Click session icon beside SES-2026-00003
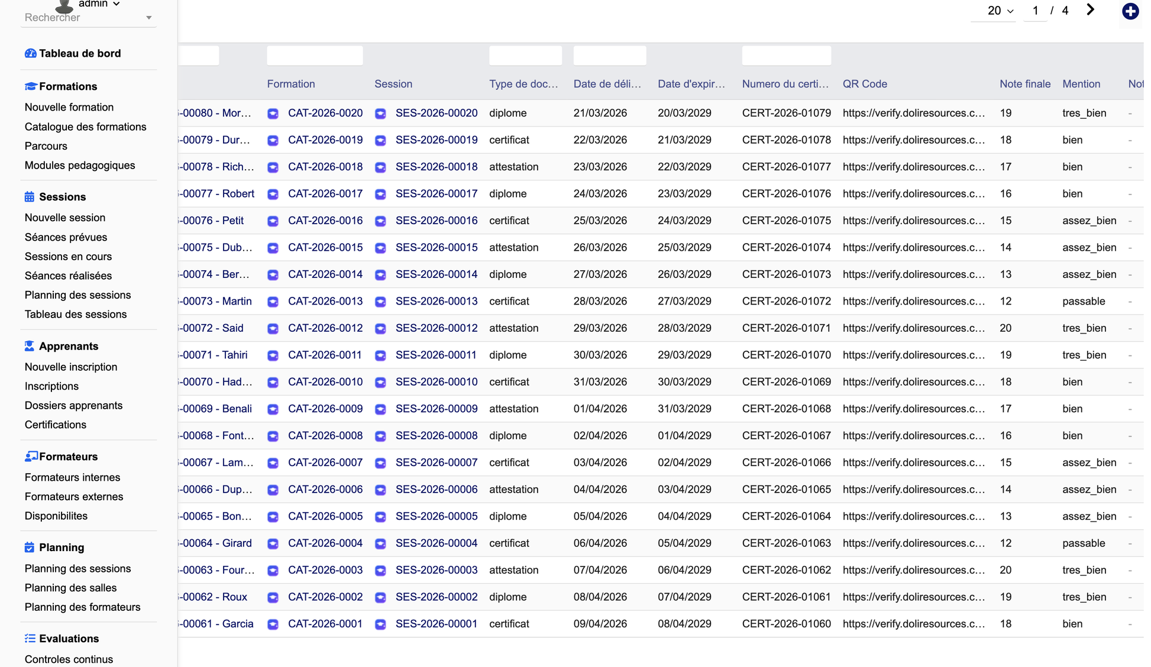The image size is (1151, 667). point(380,571)
